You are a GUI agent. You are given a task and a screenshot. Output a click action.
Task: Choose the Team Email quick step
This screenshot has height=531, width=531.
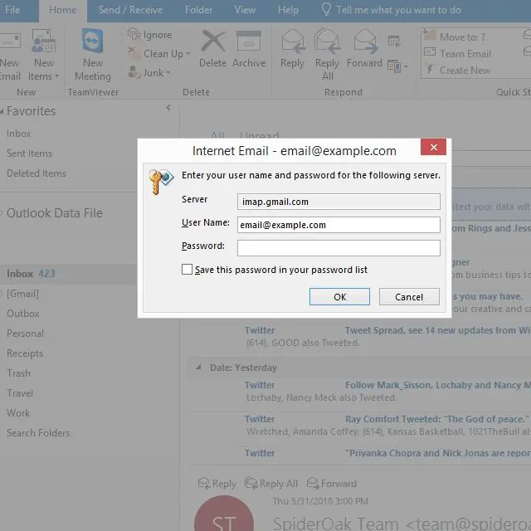coord(457,53)
